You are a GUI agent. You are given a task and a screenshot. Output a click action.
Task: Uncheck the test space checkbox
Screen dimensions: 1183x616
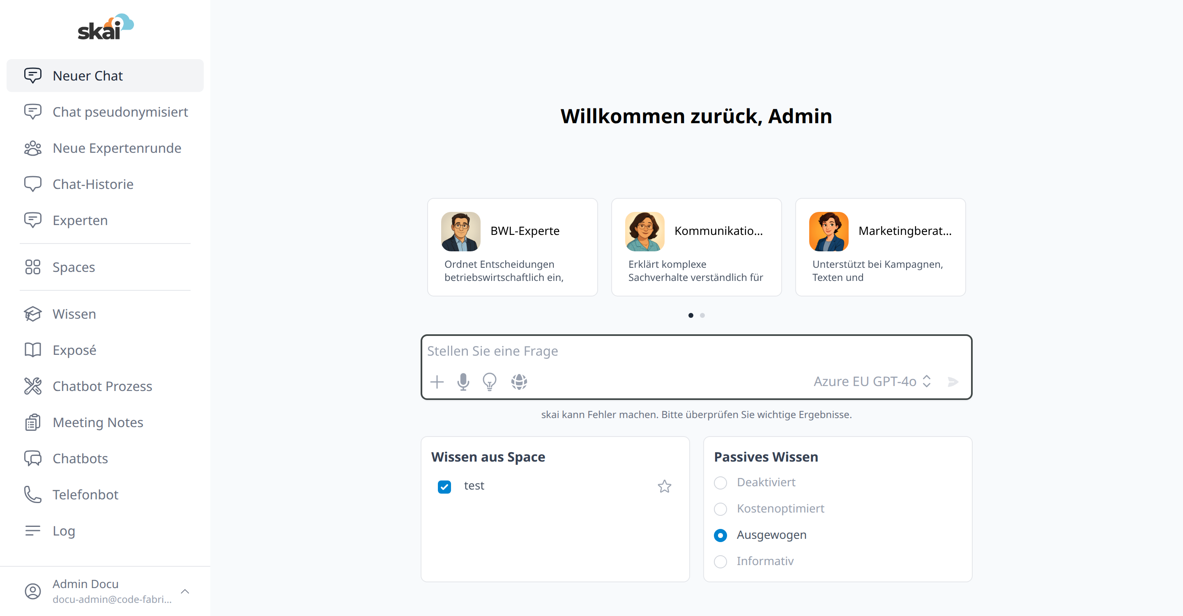444,487
